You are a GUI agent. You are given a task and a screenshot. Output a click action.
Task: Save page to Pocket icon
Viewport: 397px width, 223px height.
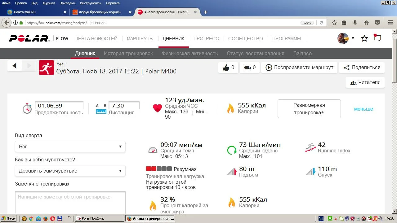[377, 23]
